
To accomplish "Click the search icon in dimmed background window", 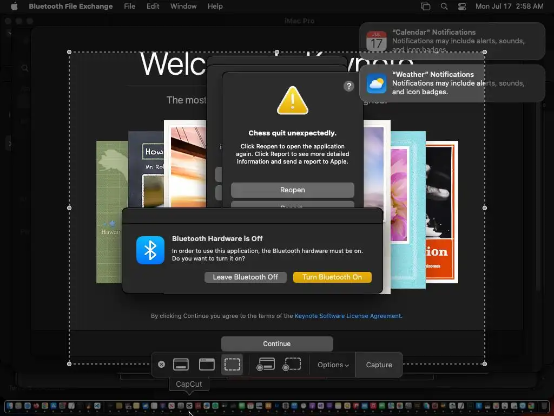I will point(25,68).
